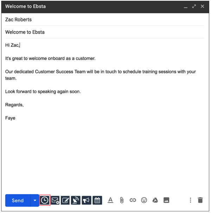211x213 pixels.
Task: Open the notepad pencil template icon
Action: click(x=65, y=200)
